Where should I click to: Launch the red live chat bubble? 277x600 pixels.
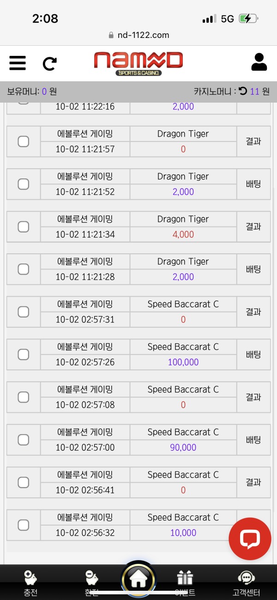(x=250, y=538)
